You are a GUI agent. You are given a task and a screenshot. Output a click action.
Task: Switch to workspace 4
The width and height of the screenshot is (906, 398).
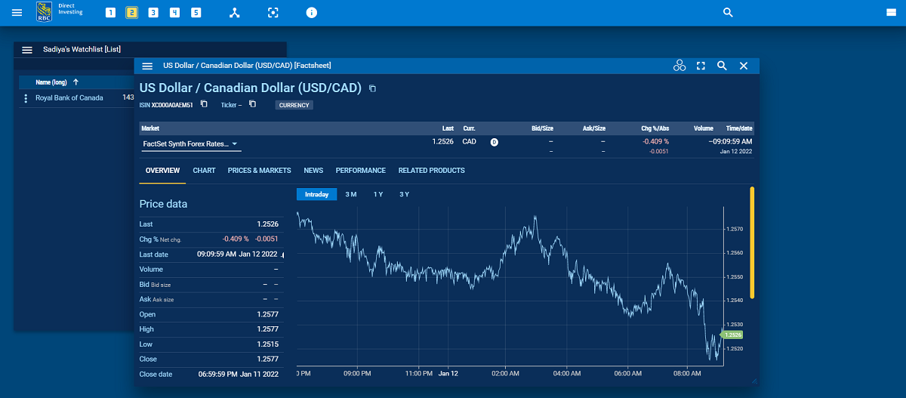click(x=174, y=13)
